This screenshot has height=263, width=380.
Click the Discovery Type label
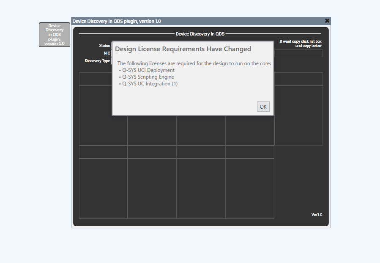point(97,61)
